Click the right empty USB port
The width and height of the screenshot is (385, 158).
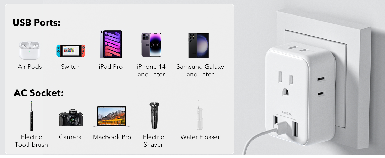(295, 128)
